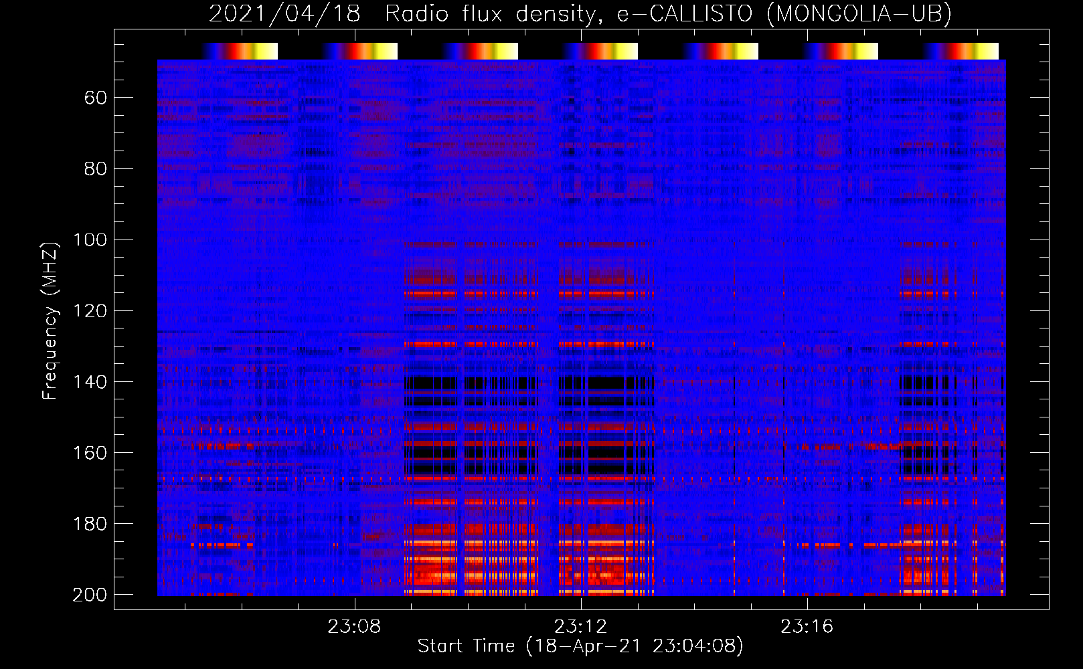Click the 23:08 time tick label
This screenshot has width=1083, height=669.
click(x=354, y=626)
